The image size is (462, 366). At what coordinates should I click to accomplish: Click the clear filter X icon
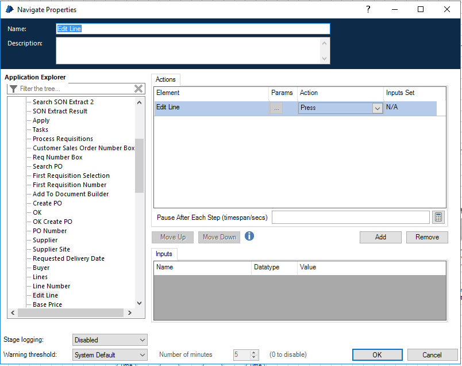click(x=138, y=89)
